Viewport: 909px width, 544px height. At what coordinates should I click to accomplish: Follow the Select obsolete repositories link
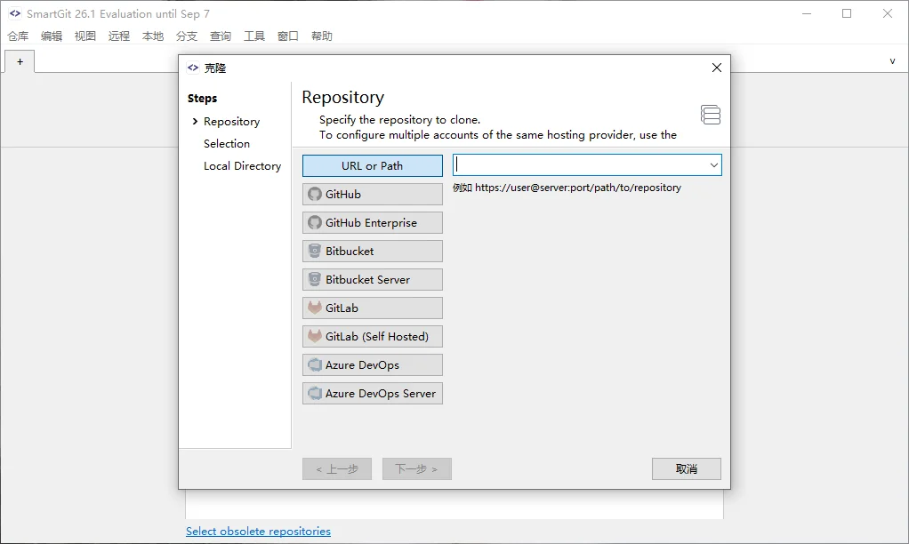(258, 532)
